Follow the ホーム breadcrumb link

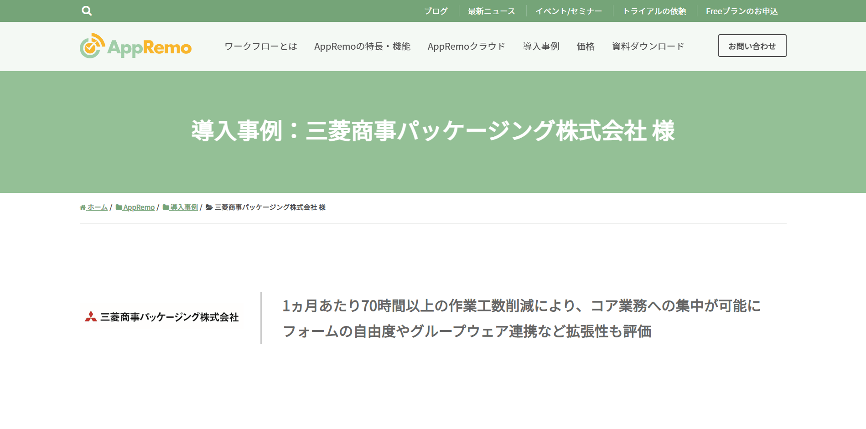pos(98,207)
